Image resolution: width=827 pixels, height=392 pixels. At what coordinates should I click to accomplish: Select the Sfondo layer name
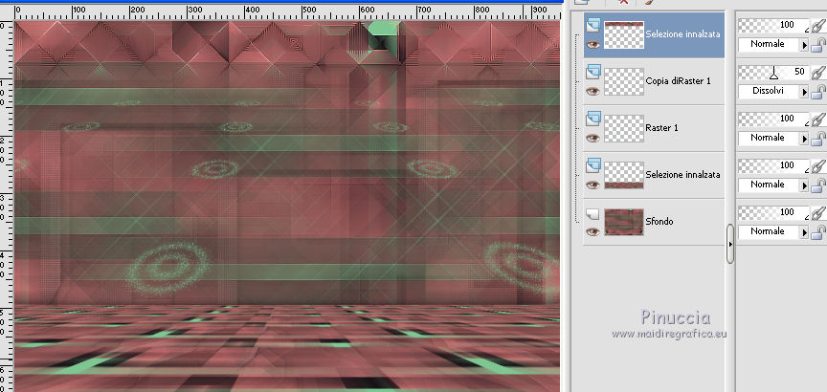coord(659,221)
